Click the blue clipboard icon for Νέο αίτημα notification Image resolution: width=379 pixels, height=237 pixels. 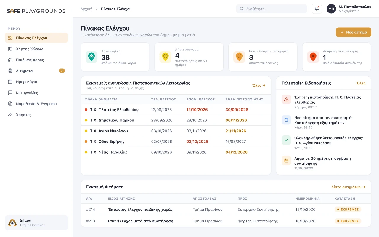coord(286,120)
